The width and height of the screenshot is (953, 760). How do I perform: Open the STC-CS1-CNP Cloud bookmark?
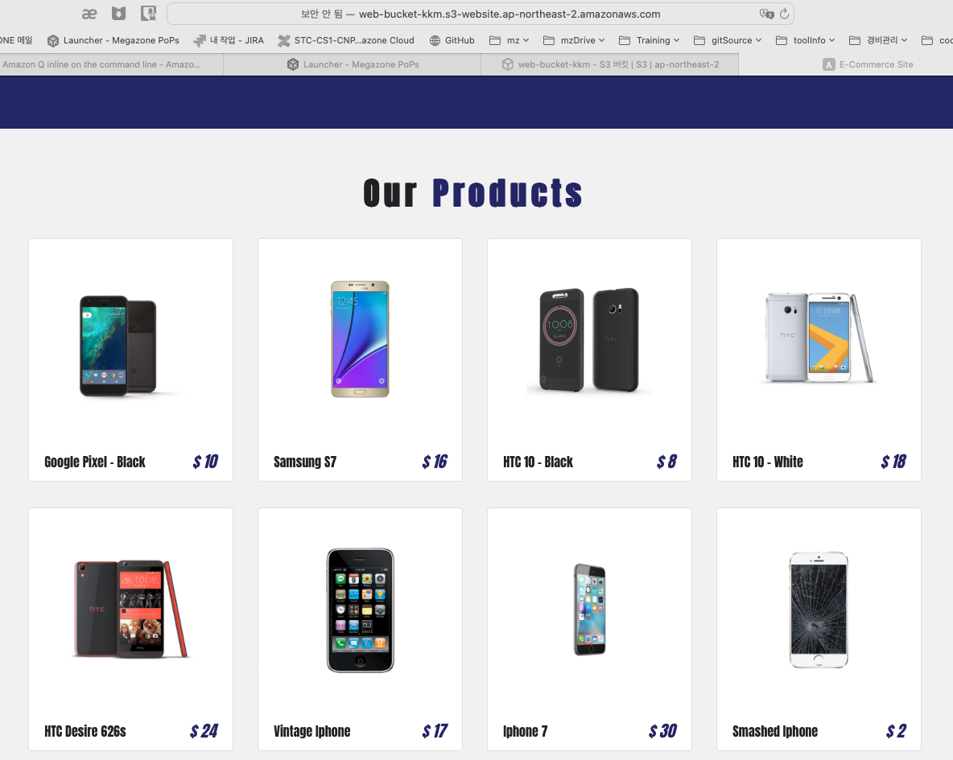[346, 40]
